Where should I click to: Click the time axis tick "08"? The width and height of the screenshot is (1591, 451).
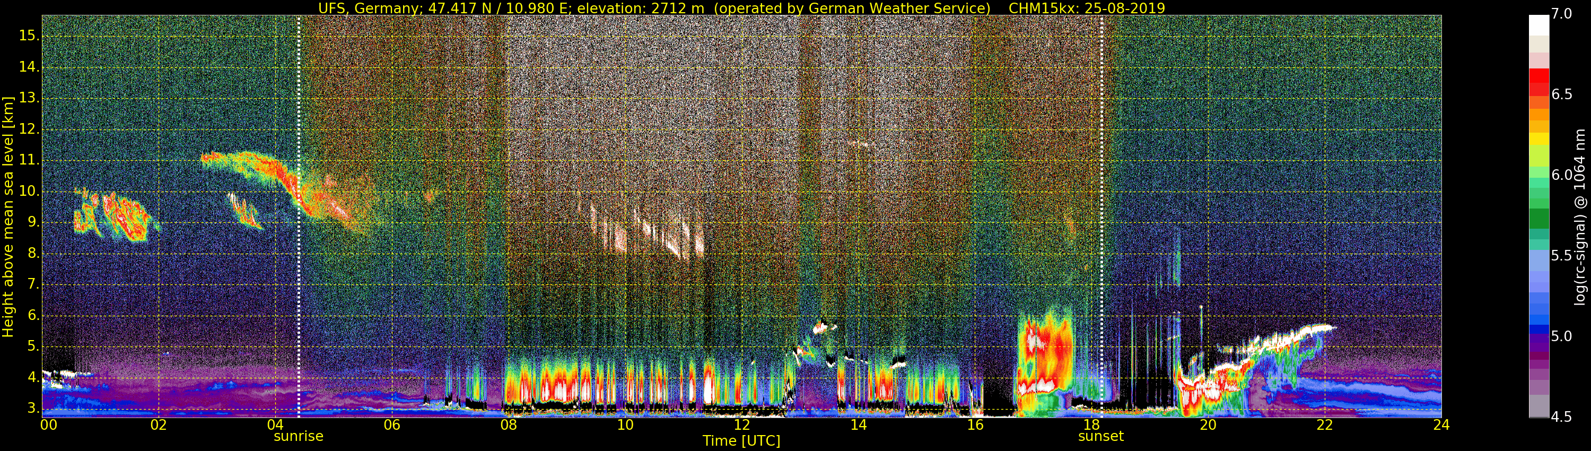pyautogui.click(x=508, y=425)
